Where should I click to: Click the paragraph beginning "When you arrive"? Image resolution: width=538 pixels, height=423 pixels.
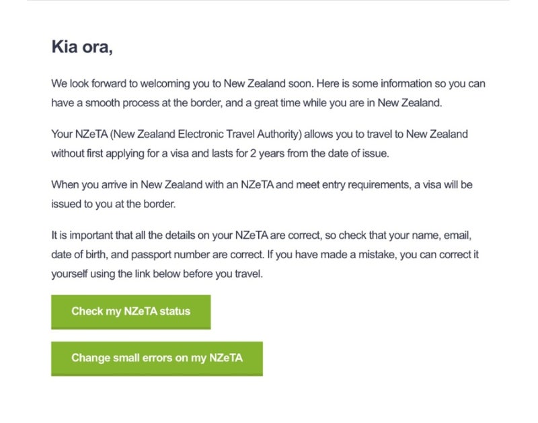coord(266,194)
